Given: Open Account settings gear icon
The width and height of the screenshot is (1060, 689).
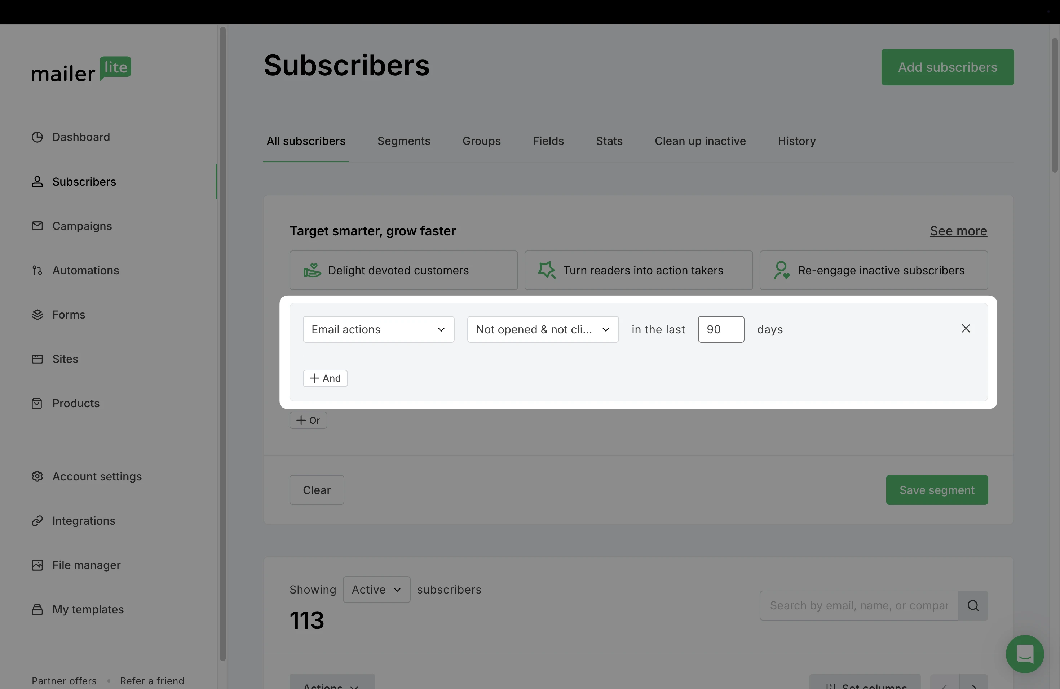Looking at the screenshot, I should pos(37,476).
